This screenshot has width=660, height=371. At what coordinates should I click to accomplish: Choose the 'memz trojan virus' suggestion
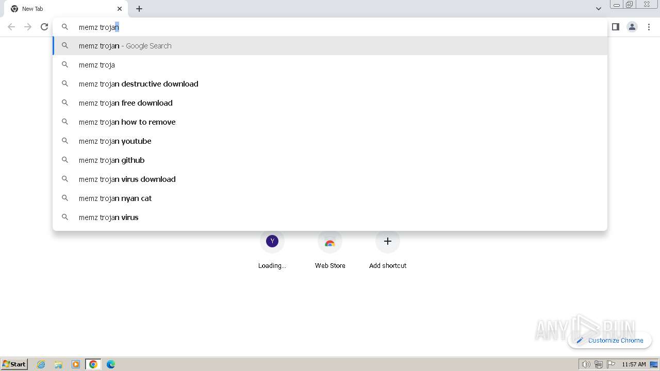point(330,217)
